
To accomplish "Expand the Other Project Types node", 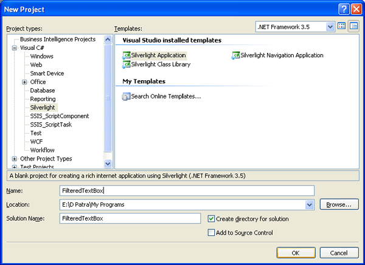I will click(x=15, y=159).
